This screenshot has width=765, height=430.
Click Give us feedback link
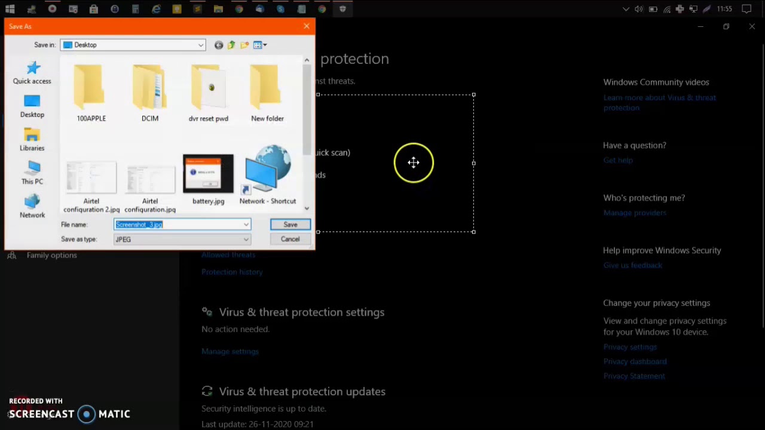[632, 265]
